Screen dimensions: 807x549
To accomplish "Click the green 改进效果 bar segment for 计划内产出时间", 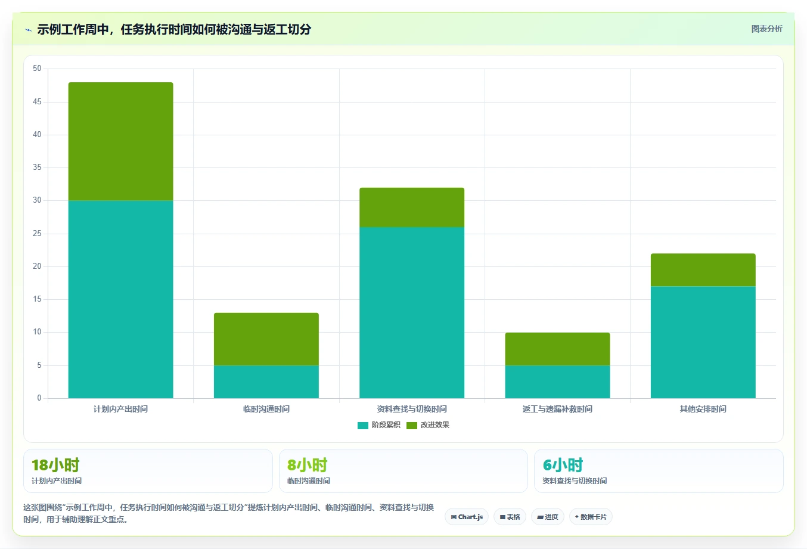I will (x=121, y=141).
